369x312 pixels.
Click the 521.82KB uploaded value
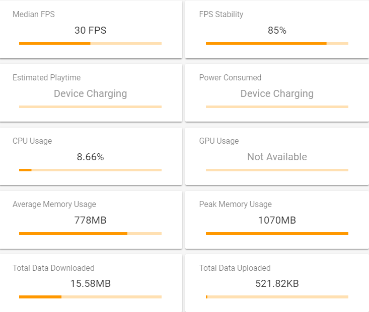tap(277, 283)
